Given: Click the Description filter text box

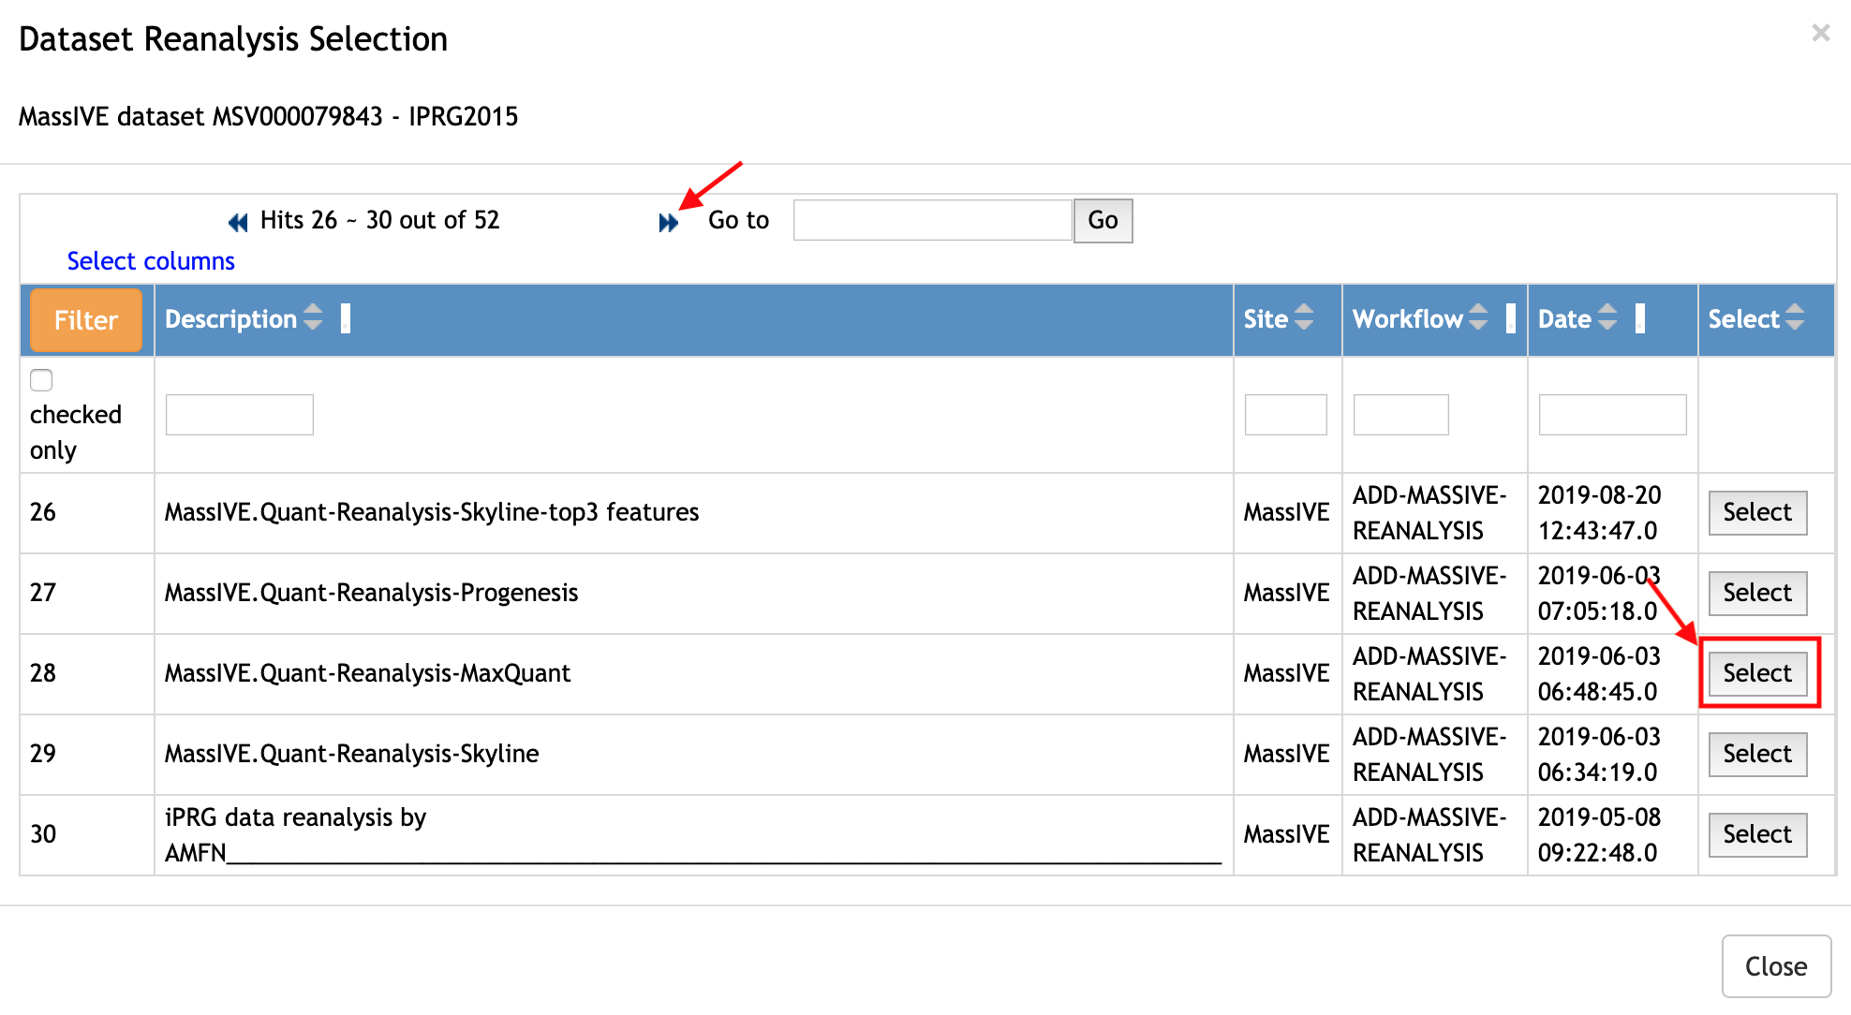Looking at the screenshot, I should 240,415.
